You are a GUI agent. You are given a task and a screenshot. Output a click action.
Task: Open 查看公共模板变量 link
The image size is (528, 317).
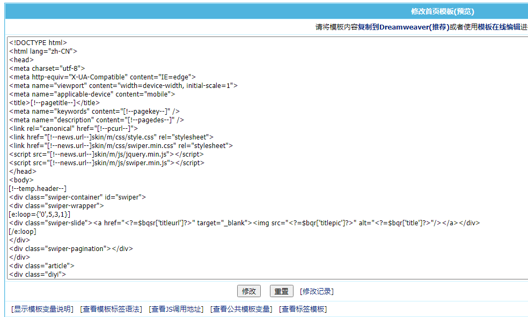[241, 309]
